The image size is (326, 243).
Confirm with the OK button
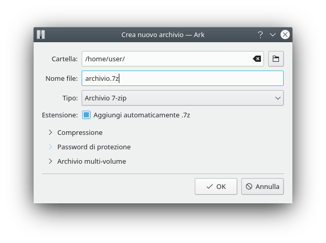tap(216, 186)
